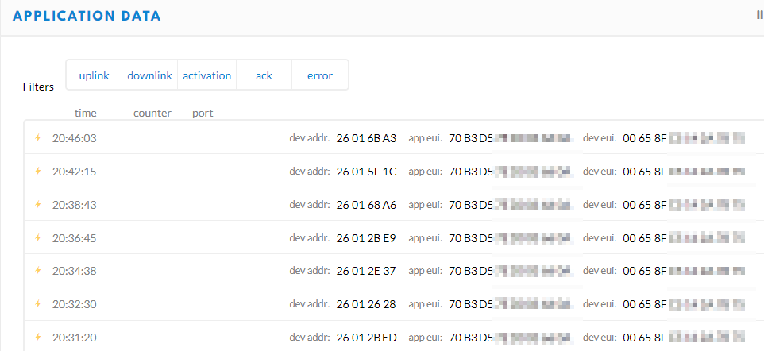Click the lightning icon for 20:34:38 entry
Image resolution: width=764 pixels, height=351 pixels.
click(x=38, y=271)
